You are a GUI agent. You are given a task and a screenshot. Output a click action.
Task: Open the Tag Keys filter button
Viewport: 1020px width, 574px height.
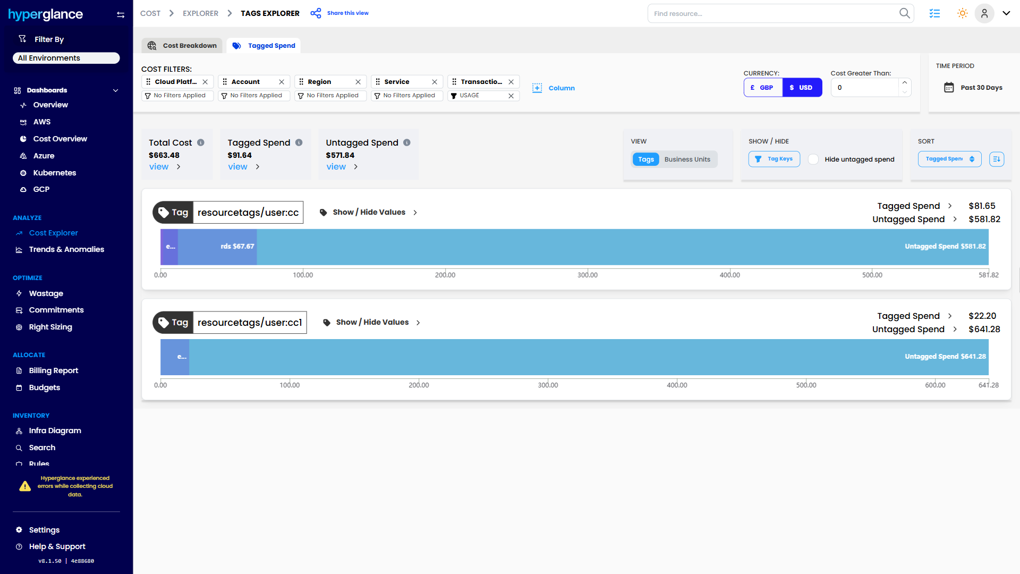click(774, 159)
